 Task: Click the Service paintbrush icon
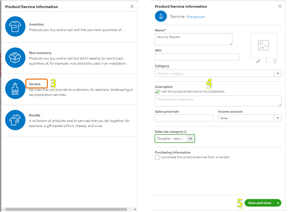point(15,89)
